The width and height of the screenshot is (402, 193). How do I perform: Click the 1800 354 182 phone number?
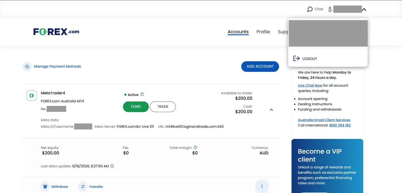340,125
